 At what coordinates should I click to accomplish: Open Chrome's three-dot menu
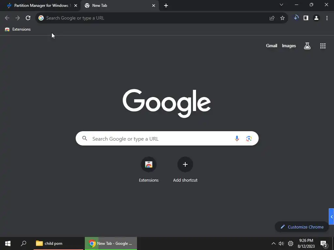click(327, 18)
